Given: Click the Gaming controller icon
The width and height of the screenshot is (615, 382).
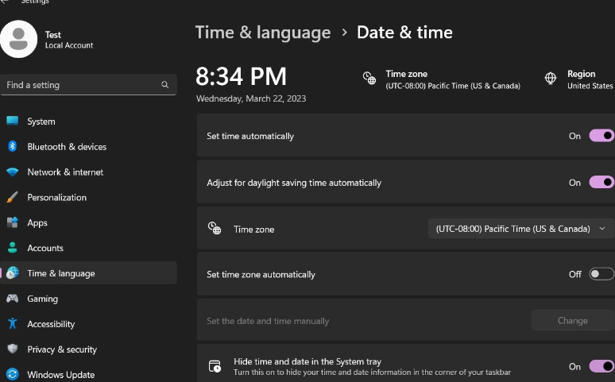Looking at the screenshot, I should coord(12,299).
